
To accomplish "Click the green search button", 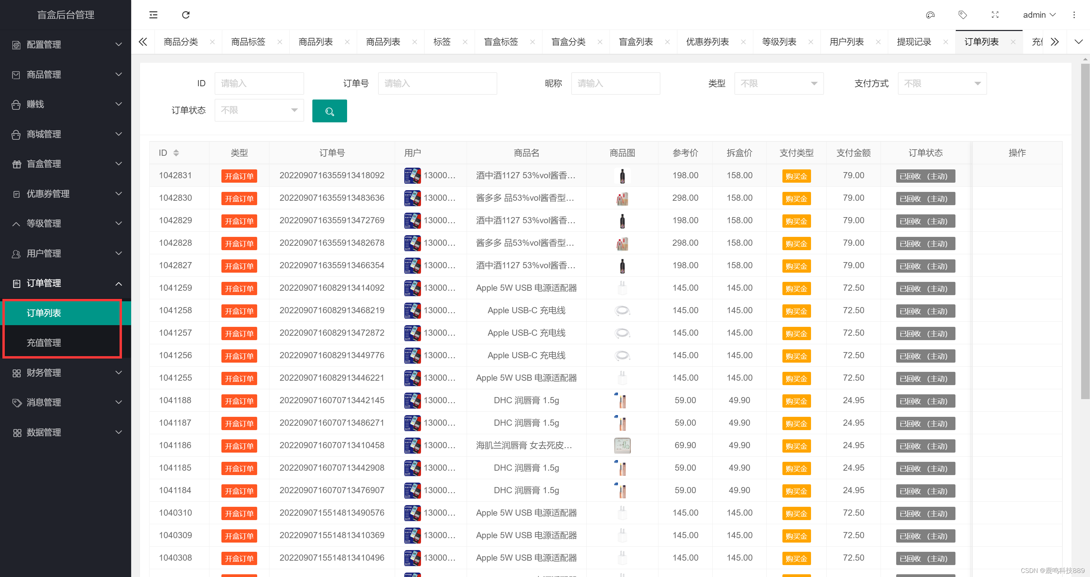I will tap(329, 111).
